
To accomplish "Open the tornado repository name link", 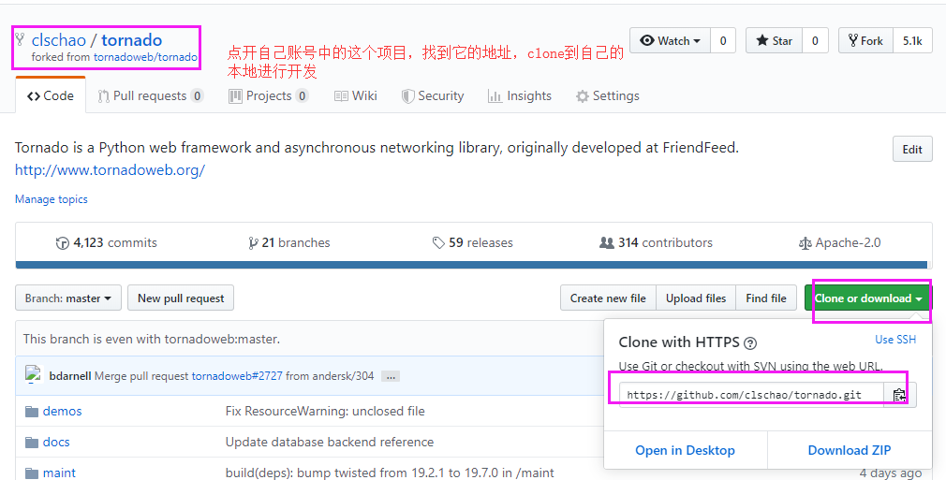I will [131, 40].
